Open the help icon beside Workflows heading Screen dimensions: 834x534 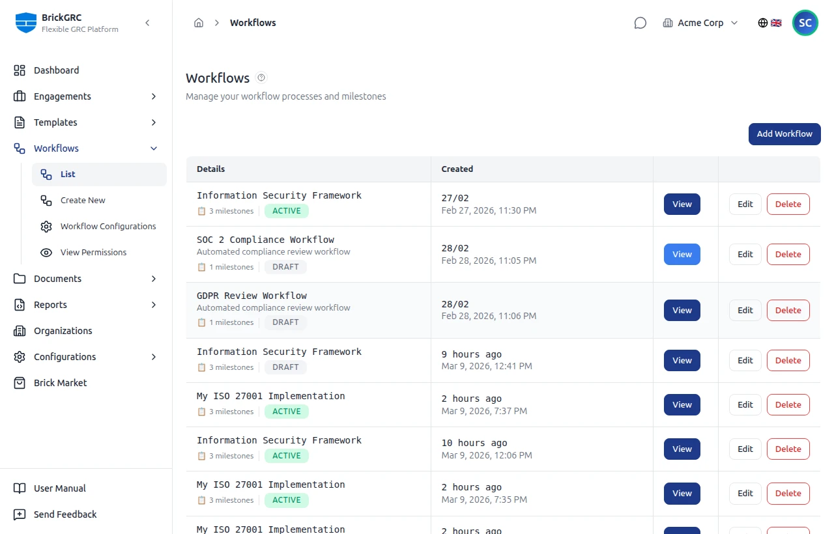coord(261,77)
